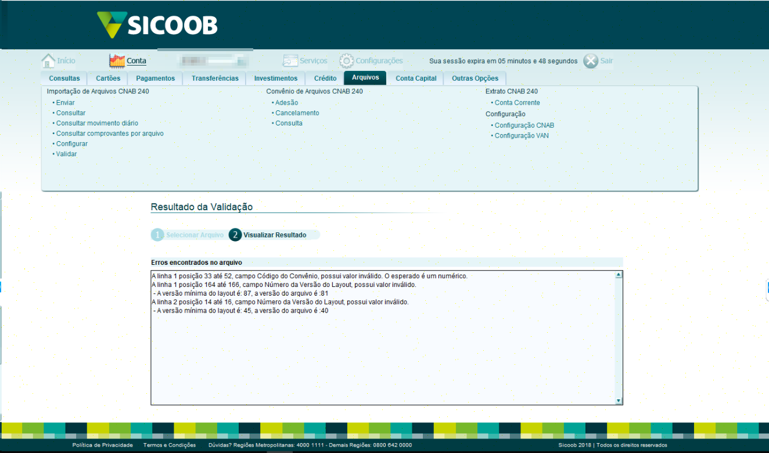Open Configuração VAN link

(522, 136)
